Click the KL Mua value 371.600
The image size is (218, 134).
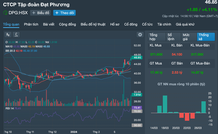(156, 54)
